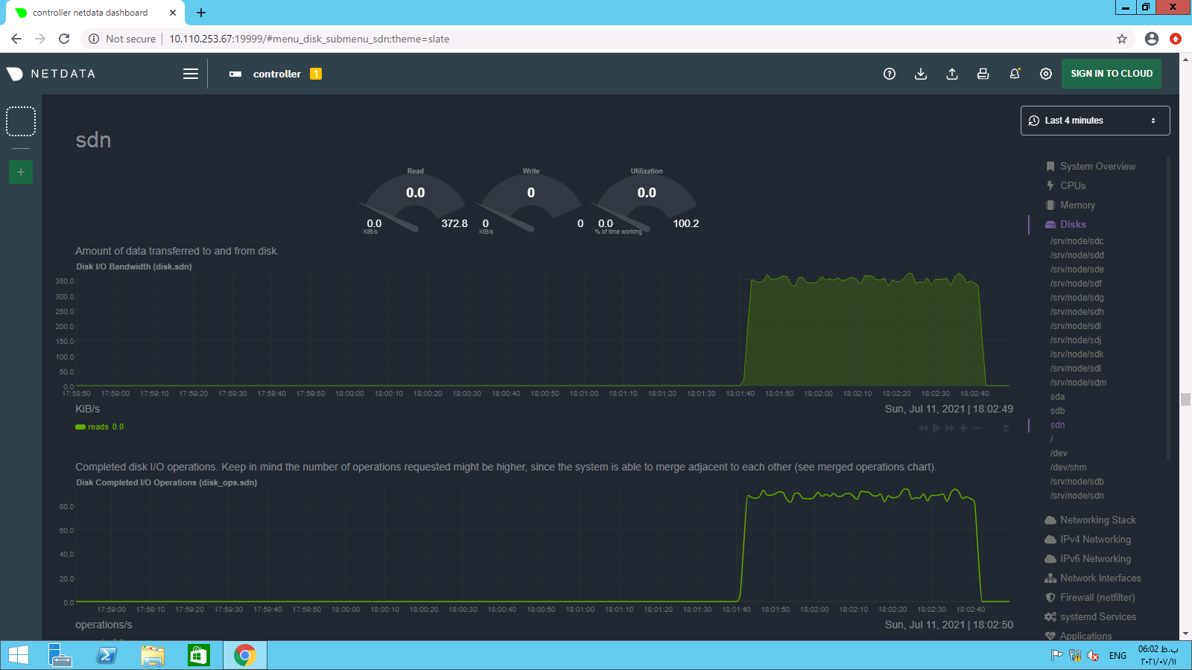This screenshot has height=670, width=1192.
Task: Open the sdb disk link in sidebar
Action: 1057,411
